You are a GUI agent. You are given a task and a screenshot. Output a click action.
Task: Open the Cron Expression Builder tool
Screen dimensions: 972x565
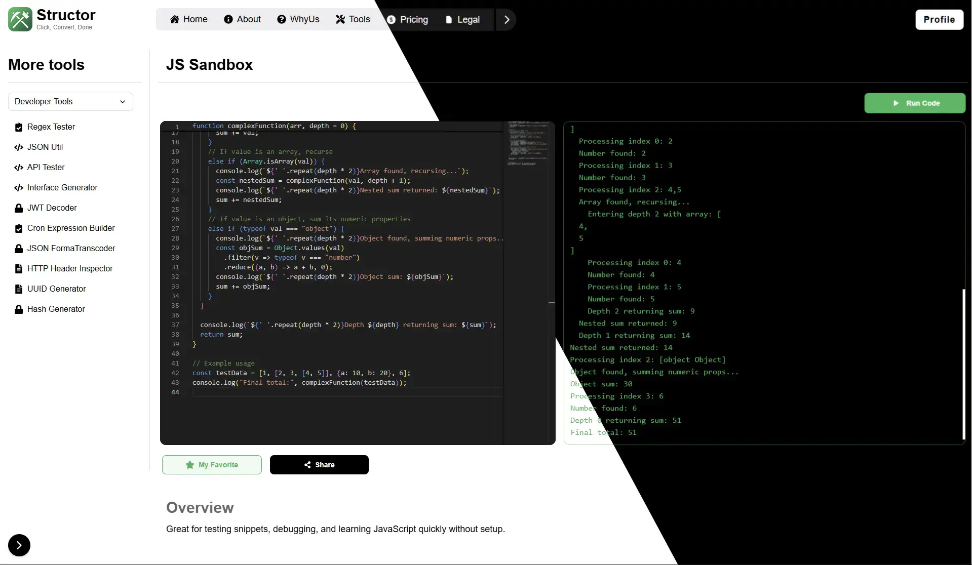tap(70, 228)
